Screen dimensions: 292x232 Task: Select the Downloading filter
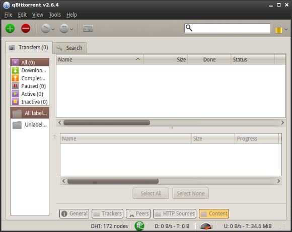[30, 70]
